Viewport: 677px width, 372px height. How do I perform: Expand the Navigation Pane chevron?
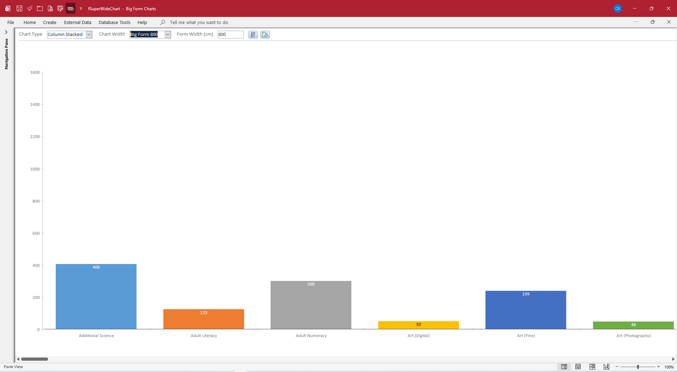6,32
